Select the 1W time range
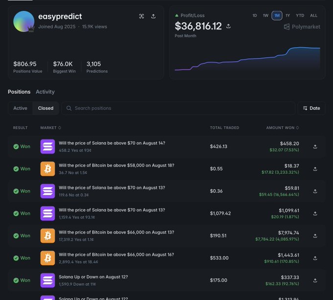 point(265,16)
